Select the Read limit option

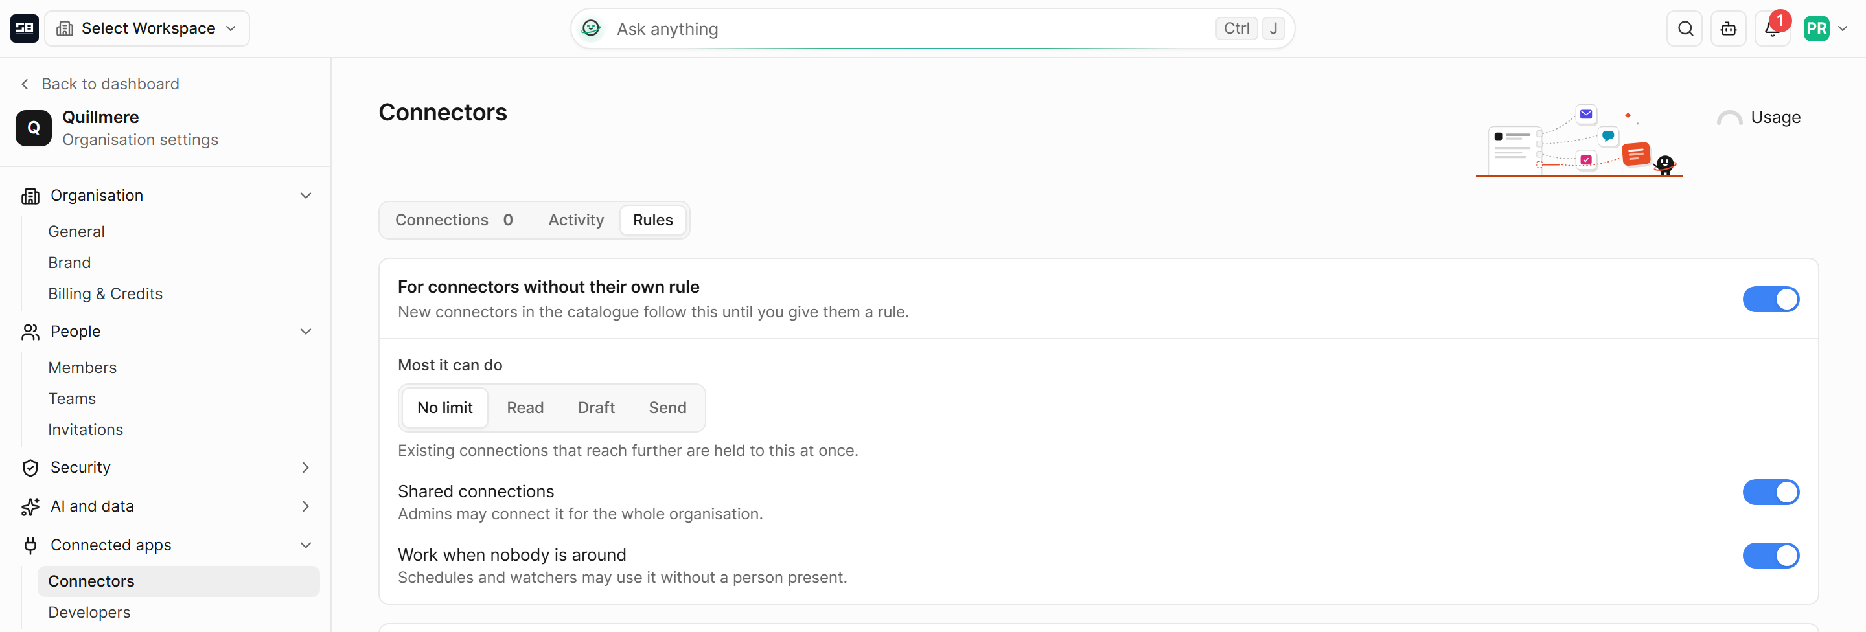click(x=525, y=407)
